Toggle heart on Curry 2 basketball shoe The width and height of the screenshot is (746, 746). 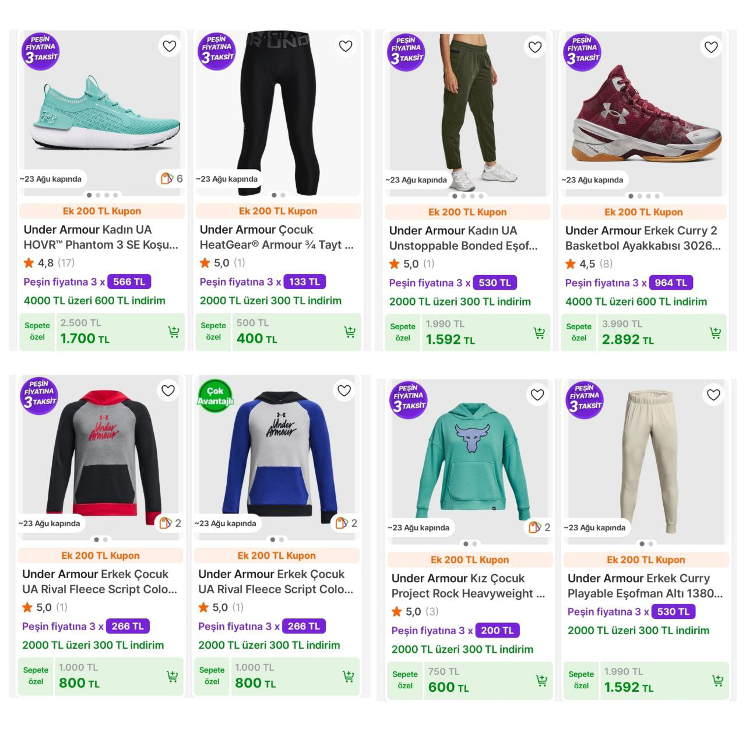(x=711, y=47)
